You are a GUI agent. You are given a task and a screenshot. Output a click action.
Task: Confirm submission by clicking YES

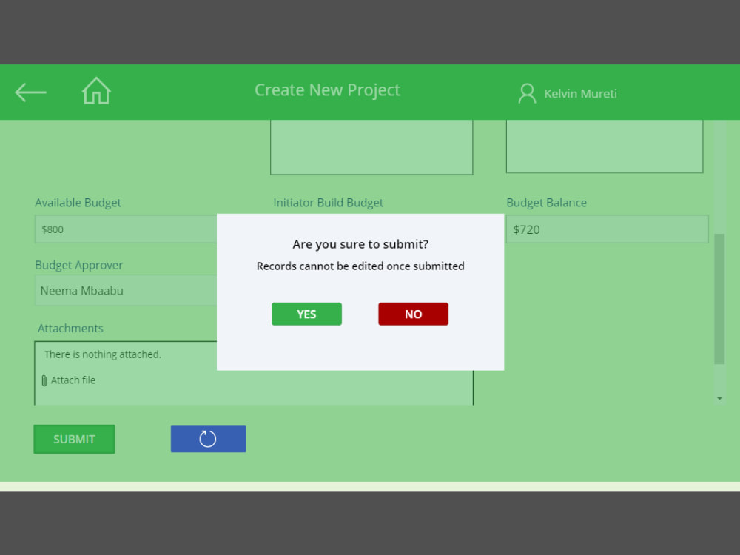coord(306,314)
